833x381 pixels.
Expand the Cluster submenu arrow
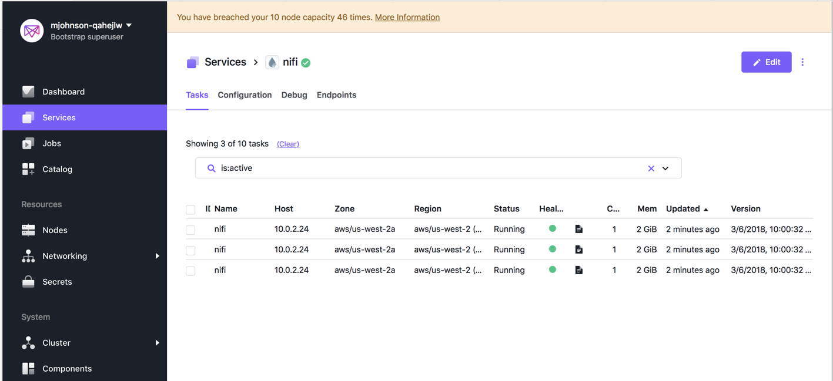(x=157, y=343)
